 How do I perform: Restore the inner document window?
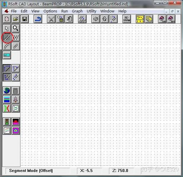[x=172, y=12]
